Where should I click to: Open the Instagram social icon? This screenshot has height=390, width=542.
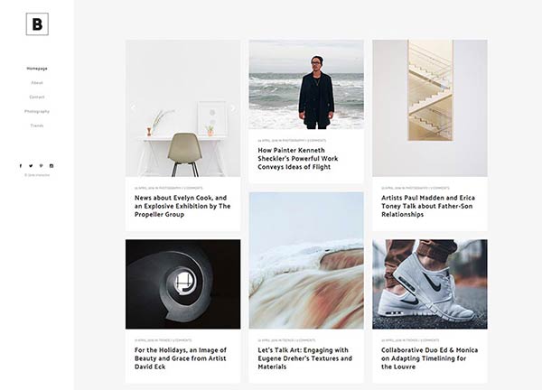click(x=51, y=166)
